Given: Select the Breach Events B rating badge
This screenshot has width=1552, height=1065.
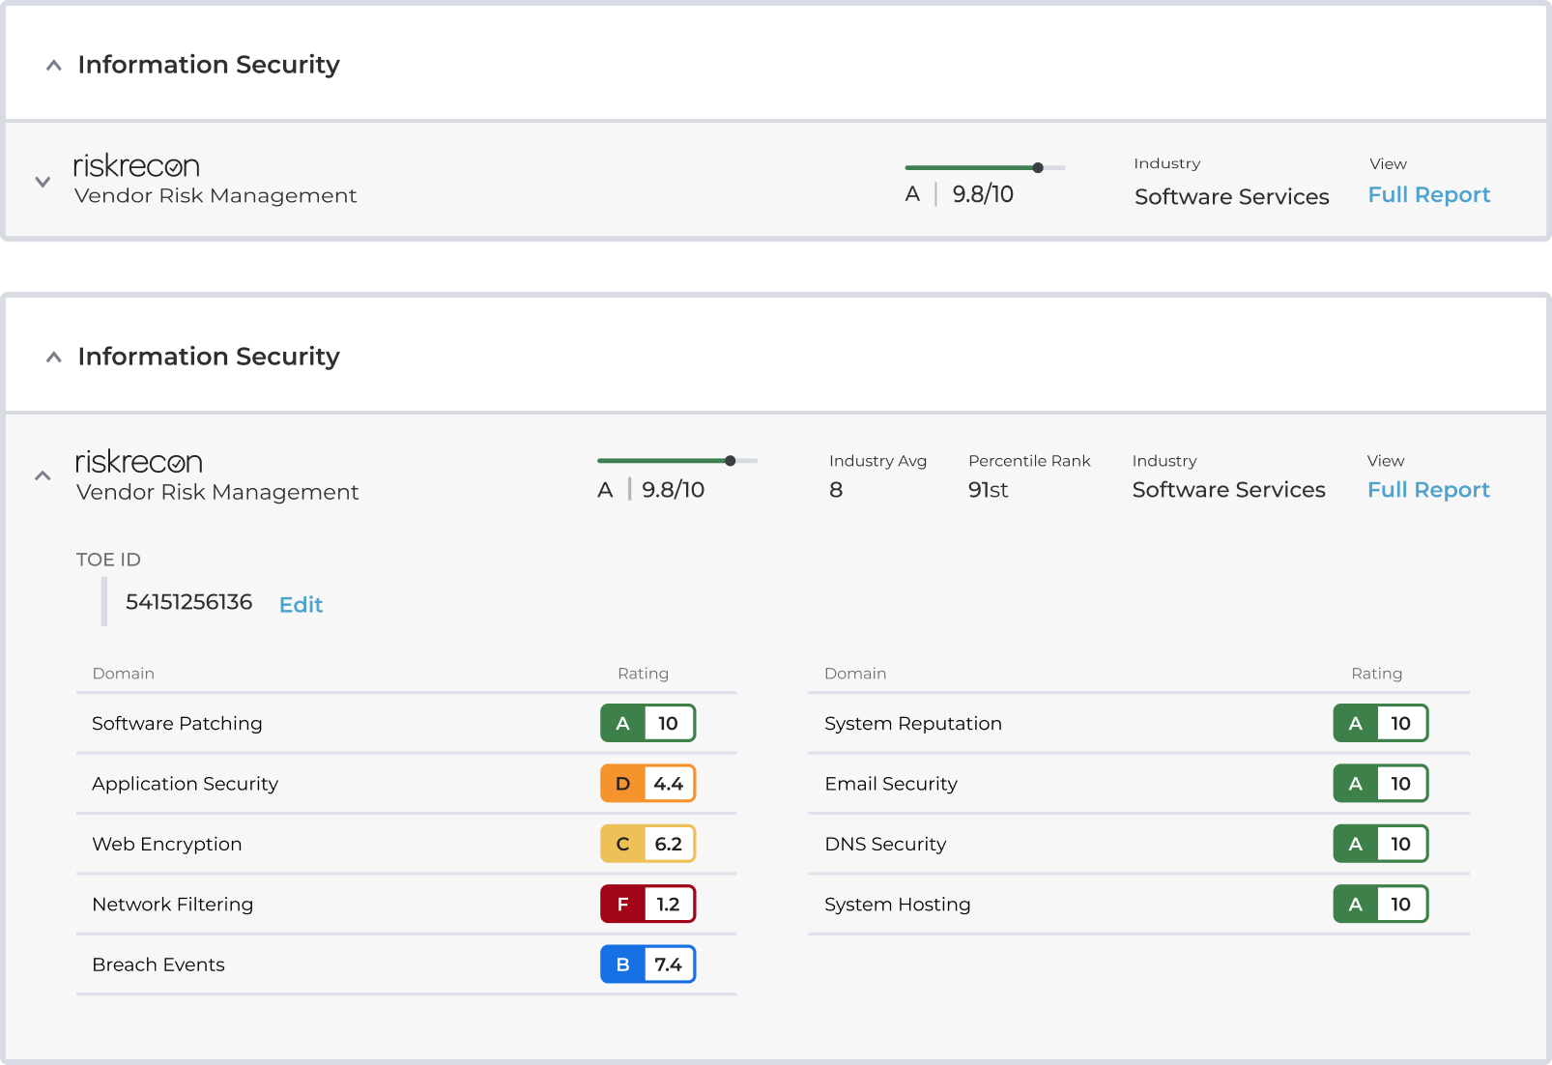Looking at the screenshot, I should tap(647, 964).
